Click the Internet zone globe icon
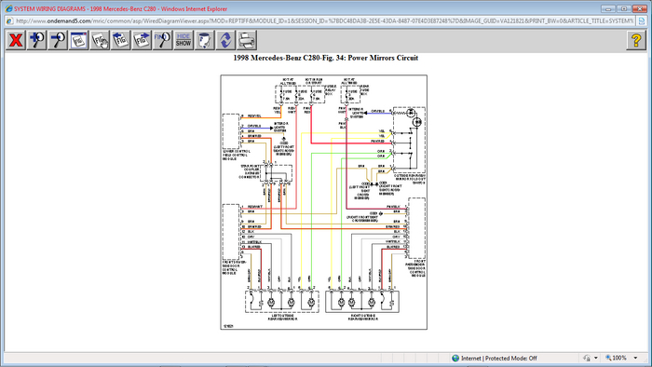Viewport: 652px width, 367px height. click(455, 358)
